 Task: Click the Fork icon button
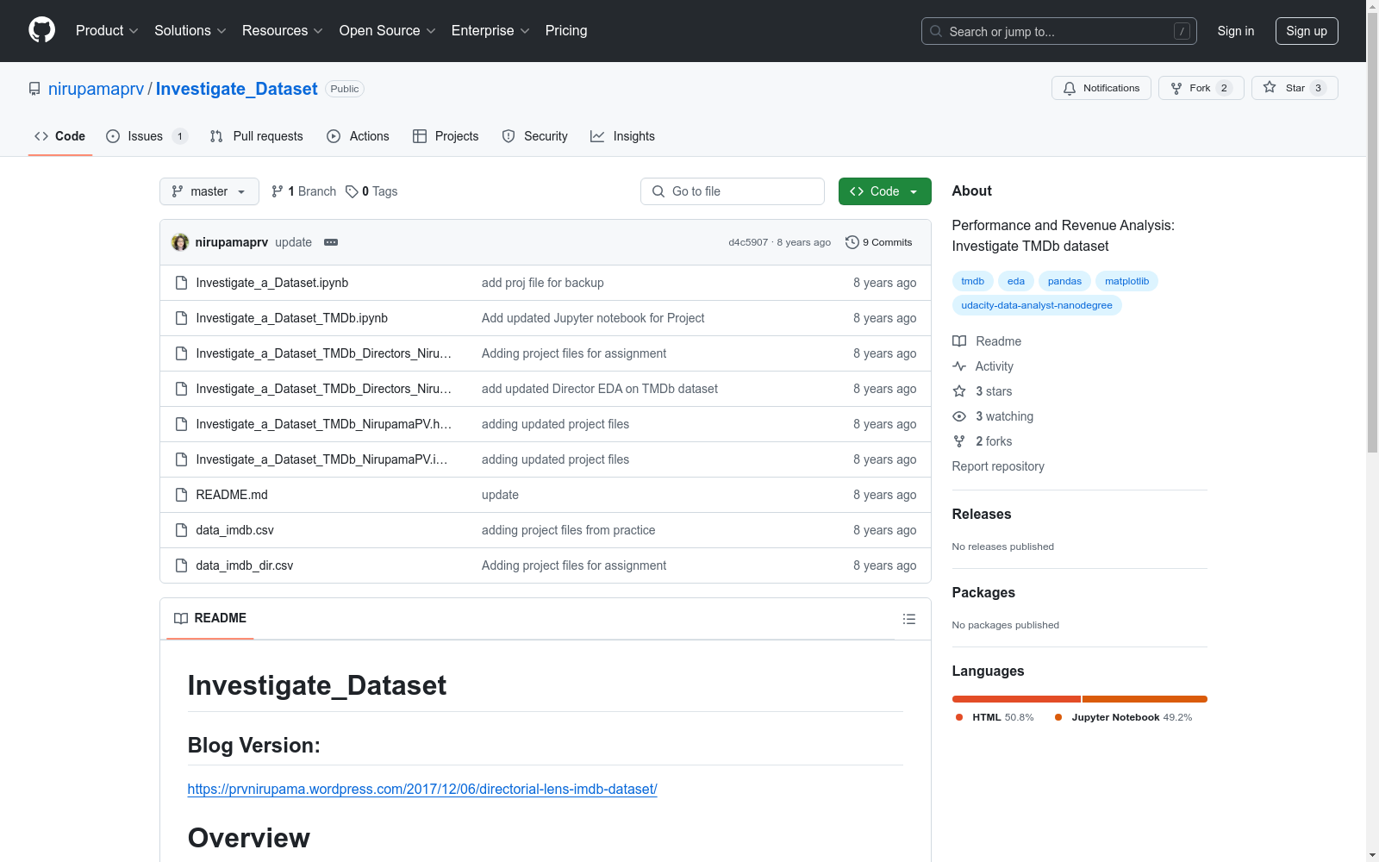1176,88
